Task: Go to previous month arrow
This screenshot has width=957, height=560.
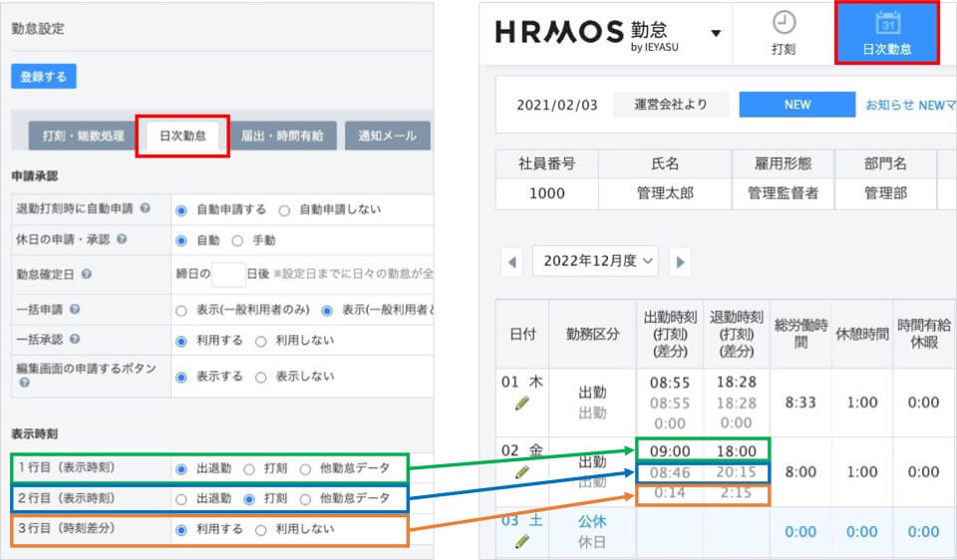Action: pyautogui.click(x=511, y=262)
